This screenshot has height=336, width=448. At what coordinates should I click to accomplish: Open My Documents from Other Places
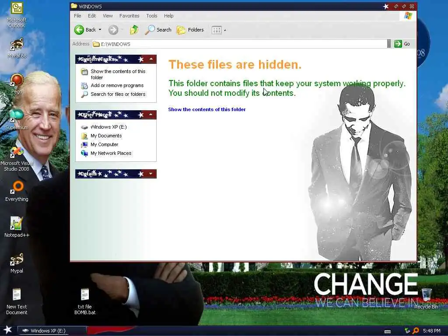pos(106,136)
